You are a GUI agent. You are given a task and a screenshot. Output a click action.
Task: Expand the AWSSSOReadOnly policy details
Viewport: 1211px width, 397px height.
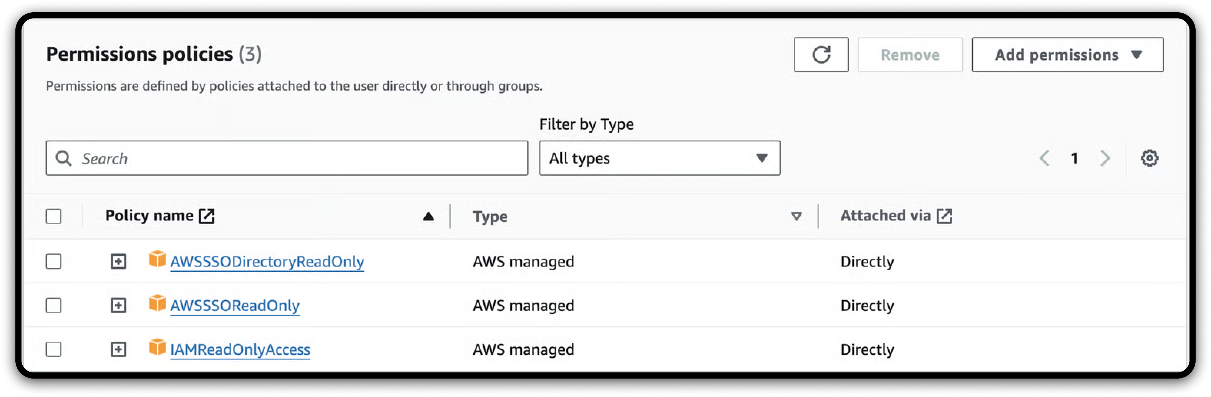coord(118,305)
